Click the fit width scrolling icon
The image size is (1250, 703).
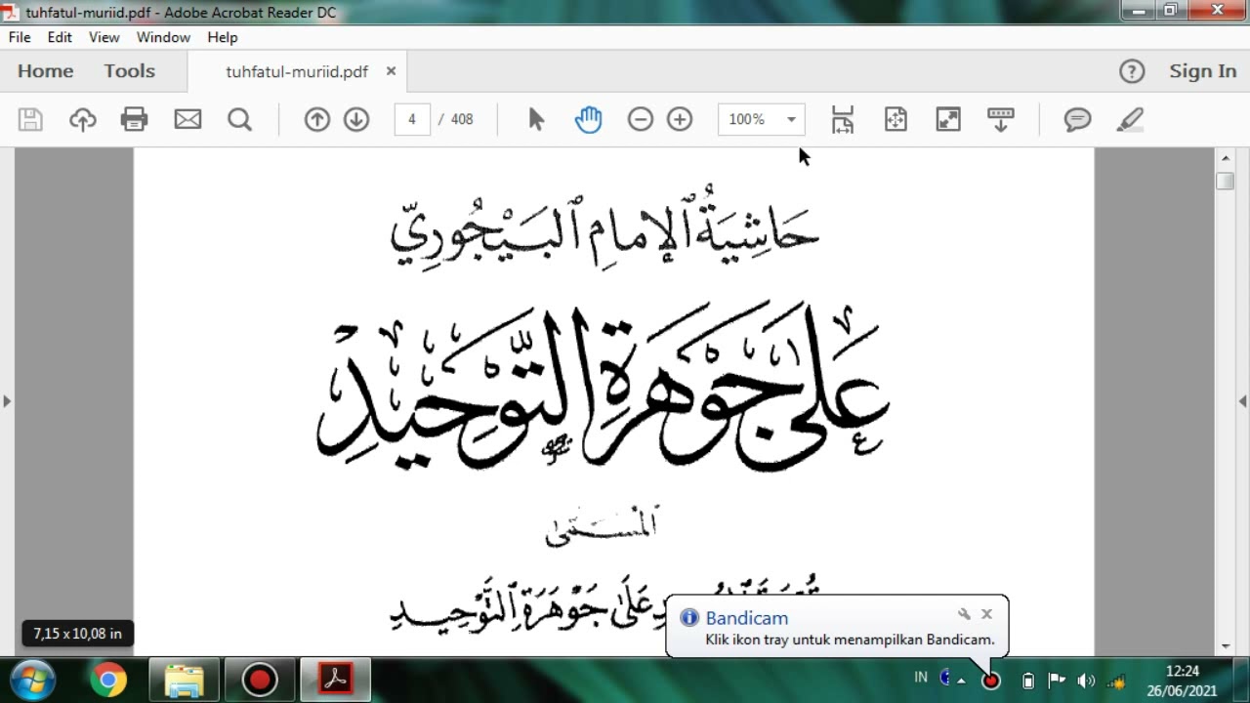coord(843,119)
